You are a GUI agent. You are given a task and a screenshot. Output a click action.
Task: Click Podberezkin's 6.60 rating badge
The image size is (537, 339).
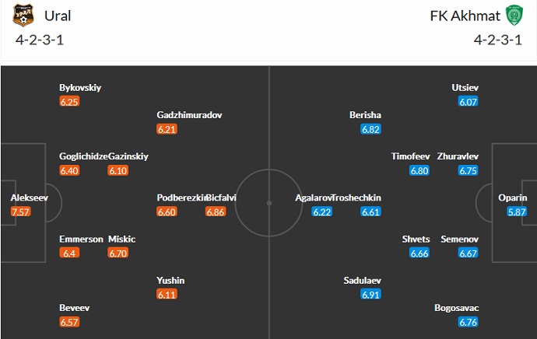coord(167,211)
